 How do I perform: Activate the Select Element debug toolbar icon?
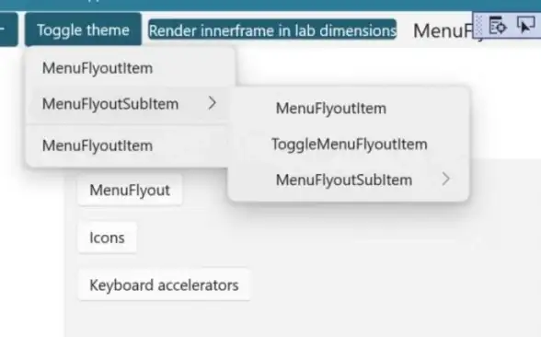point(525,25)
